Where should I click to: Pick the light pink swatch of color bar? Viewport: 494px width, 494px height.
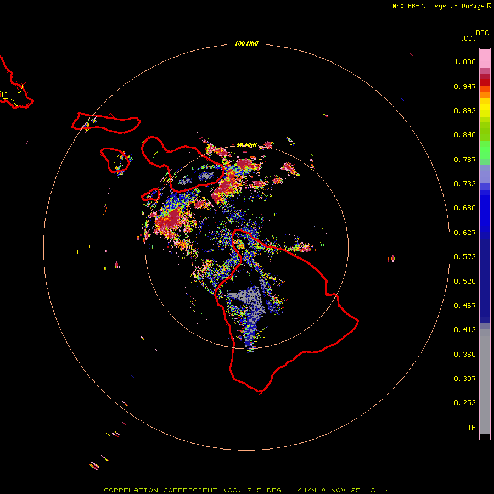(x=485, y=58)
